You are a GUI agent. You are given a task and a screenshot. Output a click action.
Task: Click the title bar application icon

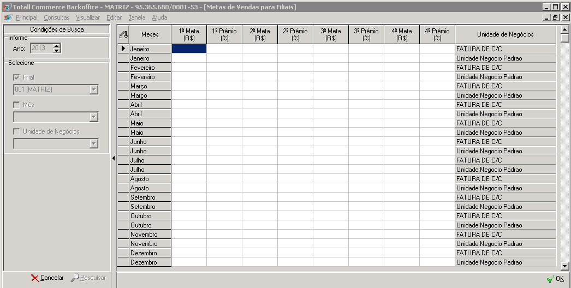coord(7,7)
